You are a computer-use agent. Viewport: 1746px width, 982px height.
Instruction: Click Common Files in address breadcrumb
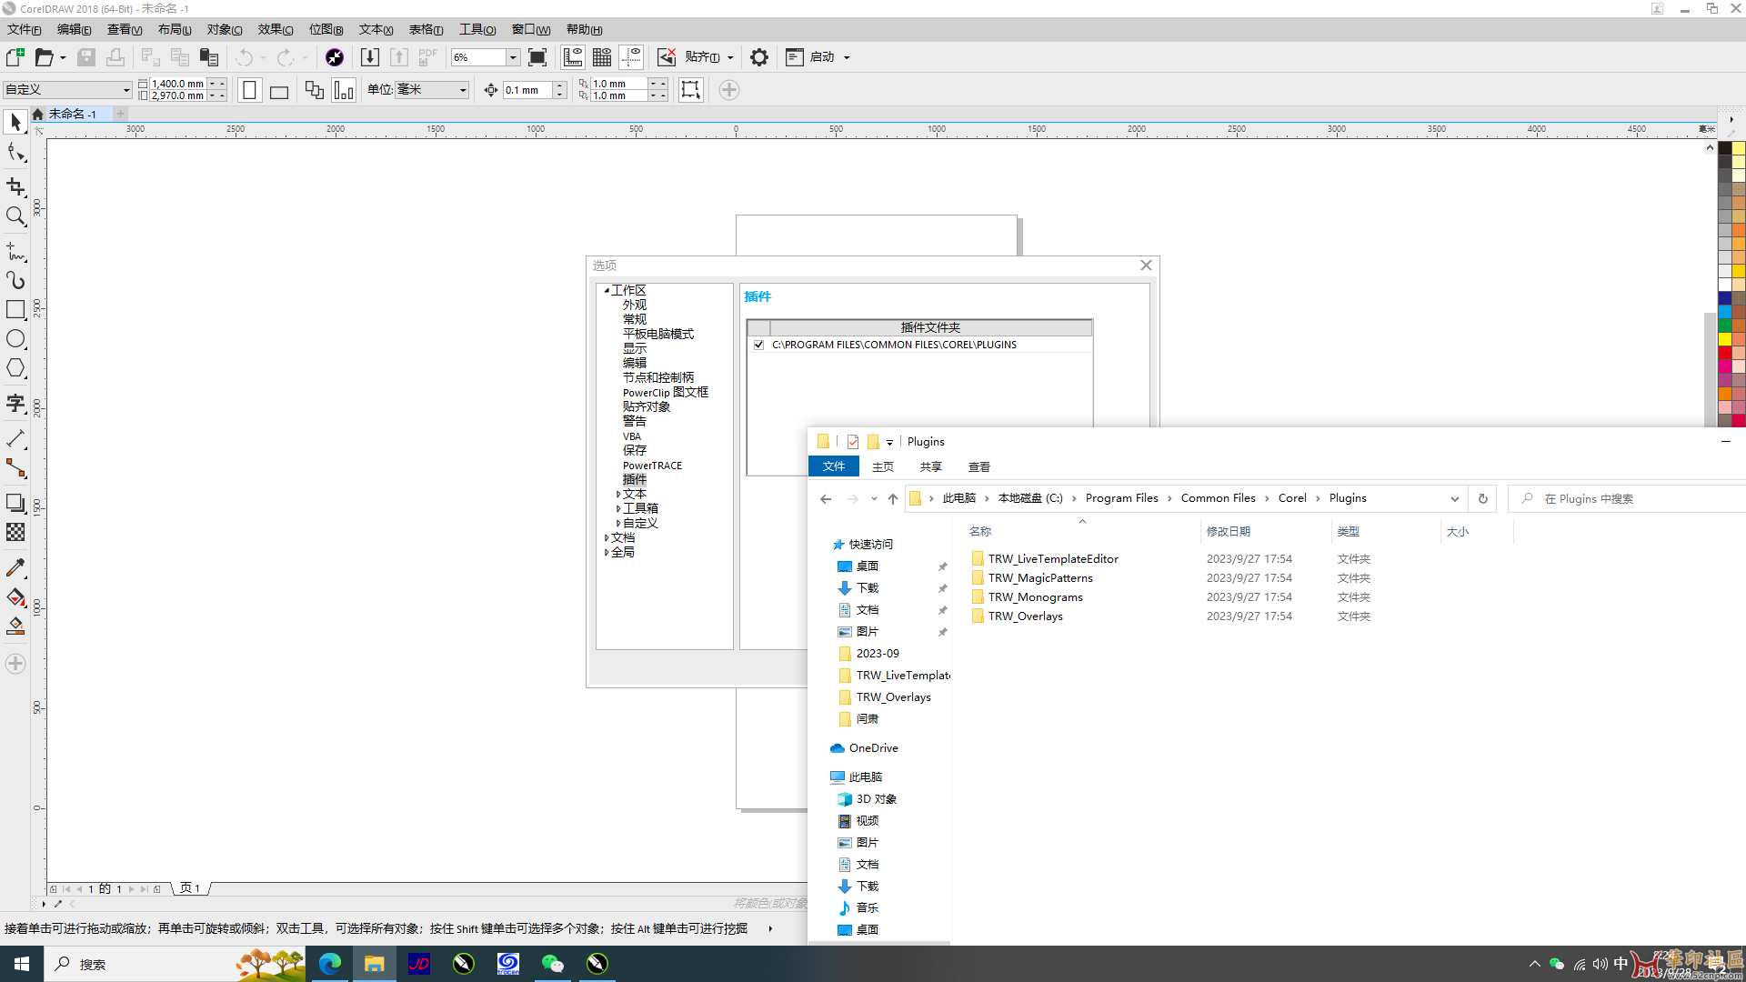coord(1218,498)
